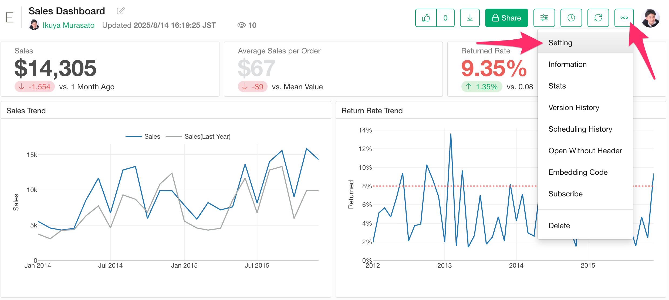The width and height of the screenshot is (669, 300).
Task: Open the three-dots more menu
Action: pyautogui.click(x=624, y=18)
